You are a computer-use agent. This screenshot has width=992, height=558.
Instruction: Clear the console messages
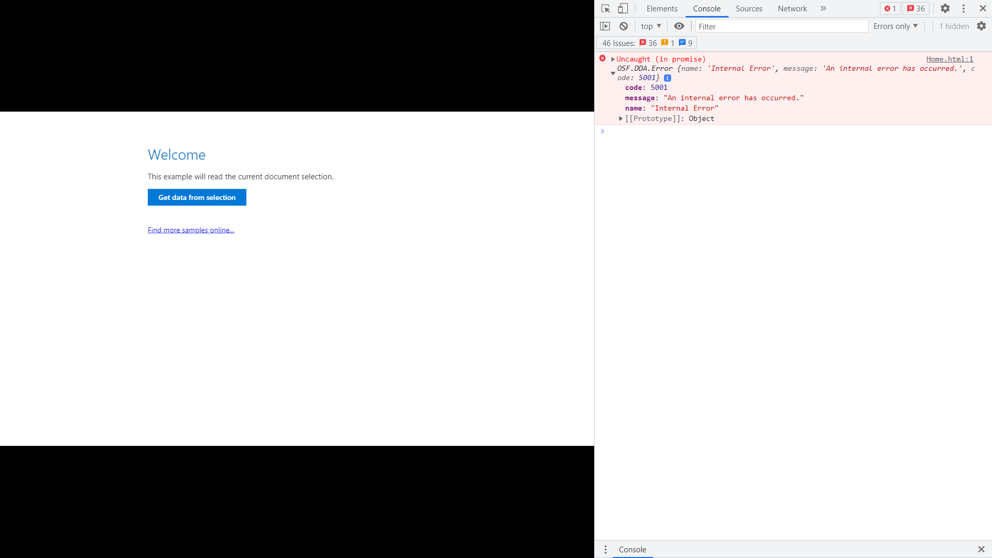(624, 26)
